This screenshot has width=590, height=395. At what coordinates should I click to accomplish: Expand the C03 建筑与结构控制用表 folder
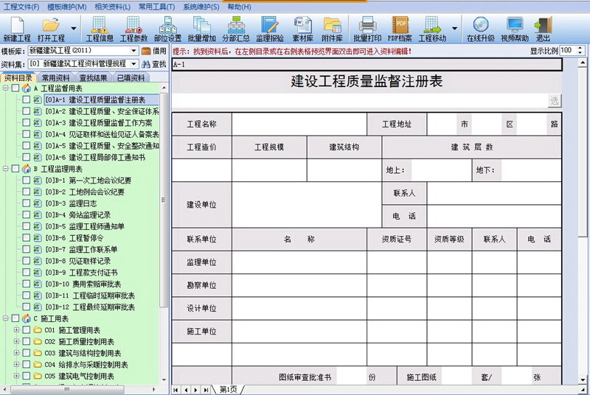pyautogui.click(x=16, y=353)
